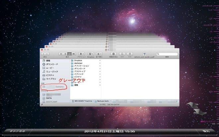Go forward with the Finder forward arrow
The image size is (219, 137).
(47, 54)
